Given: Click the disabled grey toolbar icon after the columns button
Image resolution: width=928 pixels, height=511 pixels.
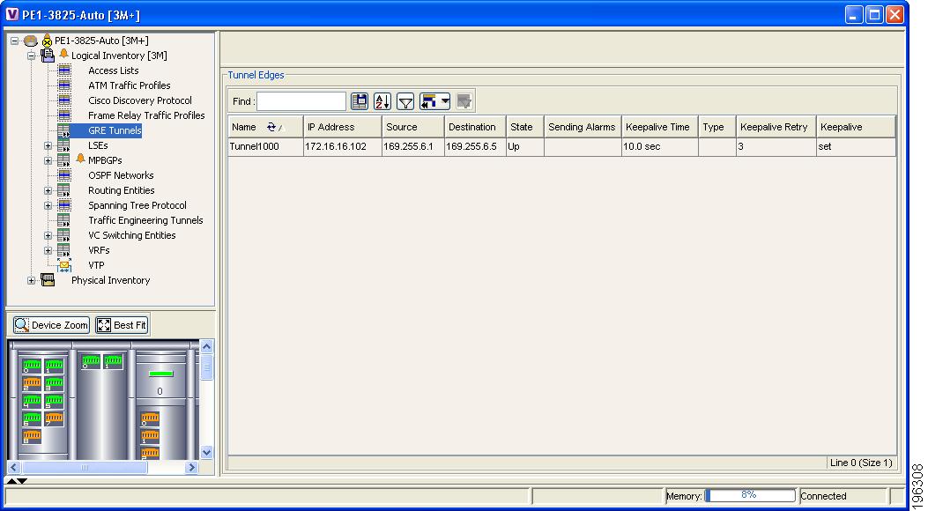Looking at the screenshot, I should click(464, 101).
